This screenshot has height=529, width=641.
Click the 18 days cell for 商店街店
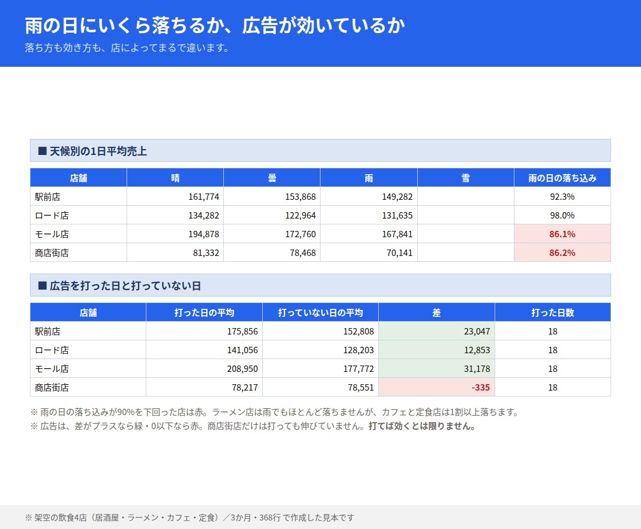point(553,387)
